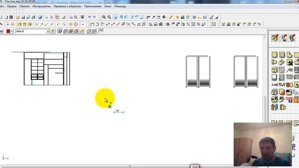Click the fastener screws icon in right palette
299x168 pixels.
(282, 84)
